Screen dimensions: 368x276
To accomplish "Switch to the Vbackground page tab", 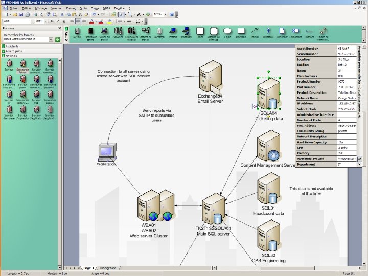I will coord(108,268).
